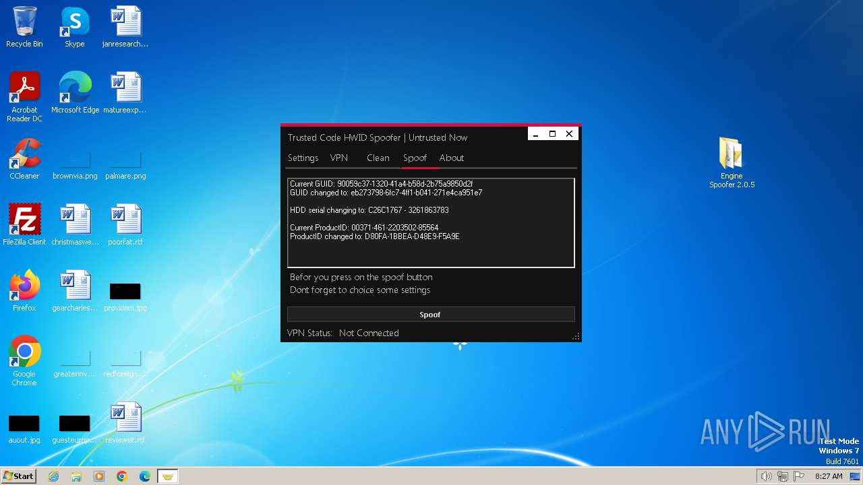Select the greaterinv file icon
Viewport: 863px width, 485px height.
[75, 364]
